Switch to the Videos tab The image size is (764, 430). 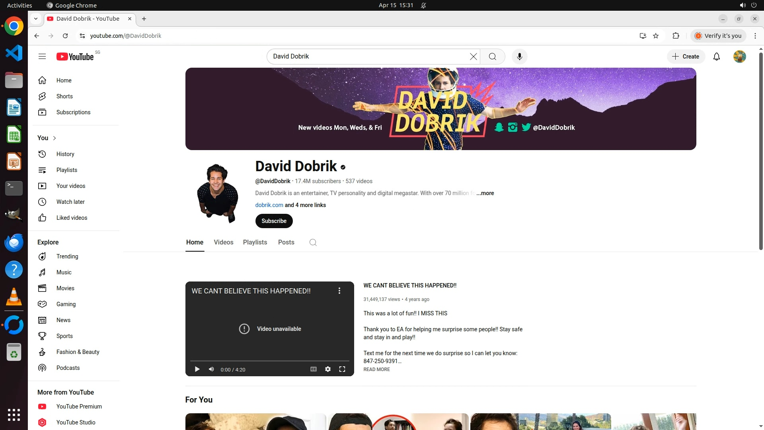click(x=223, y=242)
